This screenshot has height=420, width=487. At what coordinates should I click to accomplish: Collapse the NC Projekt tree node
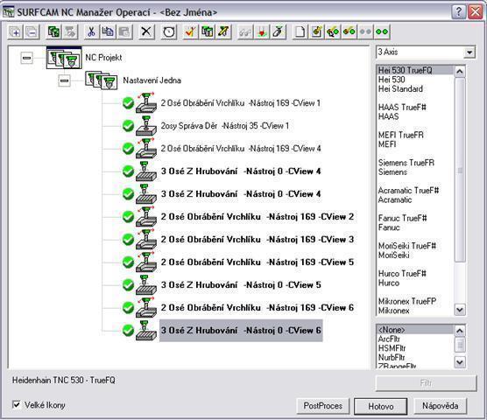tap(26, 58)
